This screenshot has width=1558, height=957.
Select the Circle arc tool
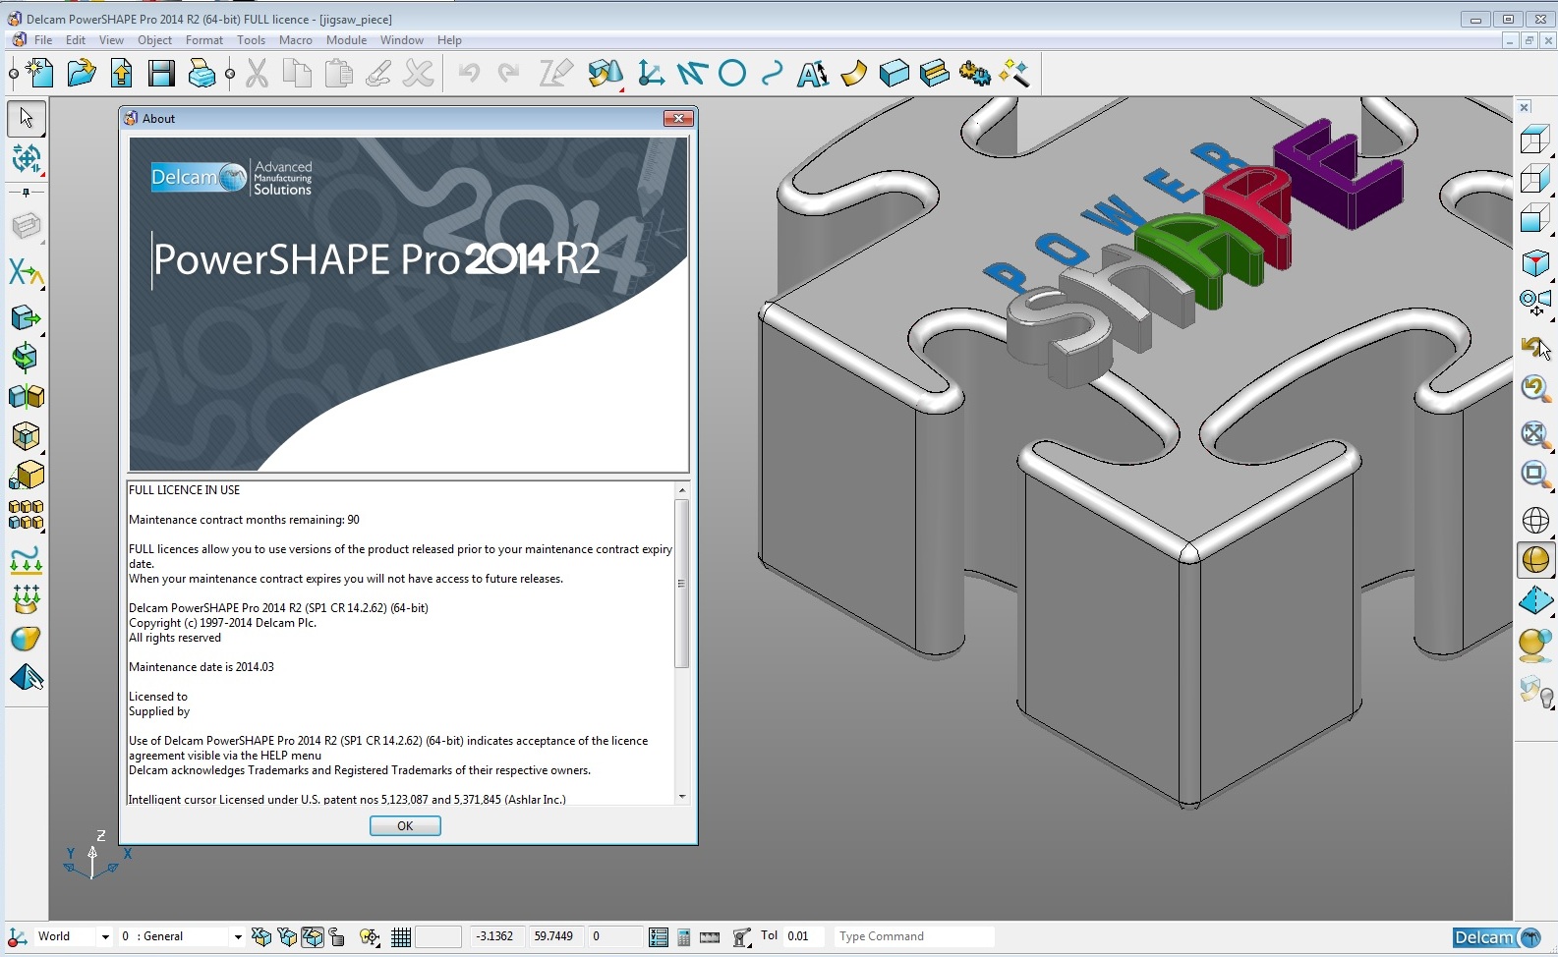pos(732,73)
